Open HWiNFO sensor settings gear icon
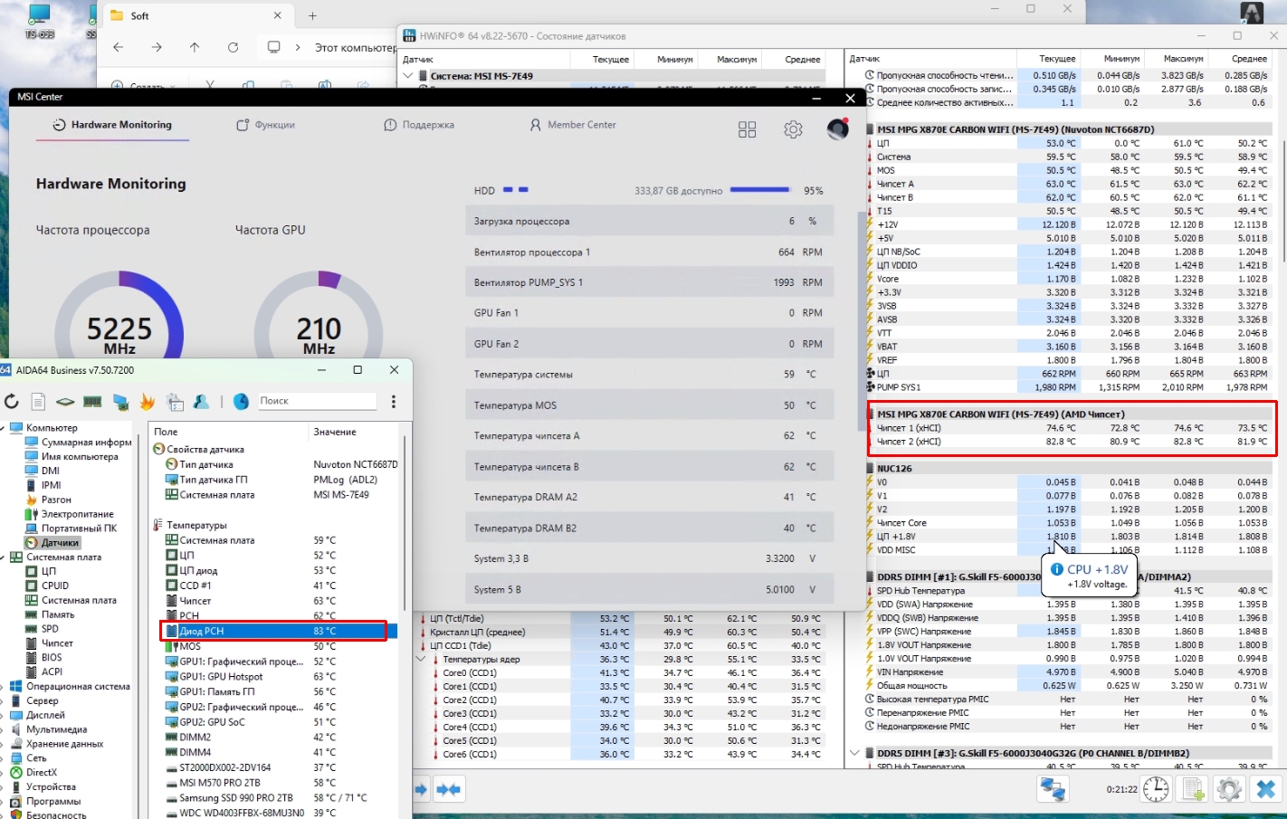Viewport: 1287px width, 819px height. (1228, 789)
